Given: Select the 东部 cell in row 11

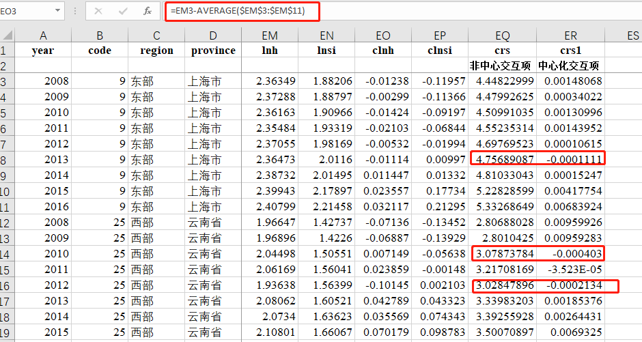Looking at the screenshot, I should pos(156,207).
